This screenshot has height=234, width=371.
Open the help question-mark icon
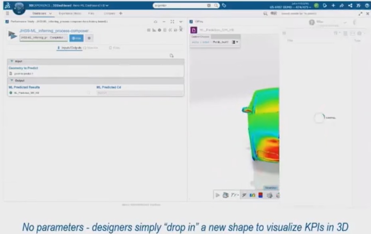(x=367, y=6)
